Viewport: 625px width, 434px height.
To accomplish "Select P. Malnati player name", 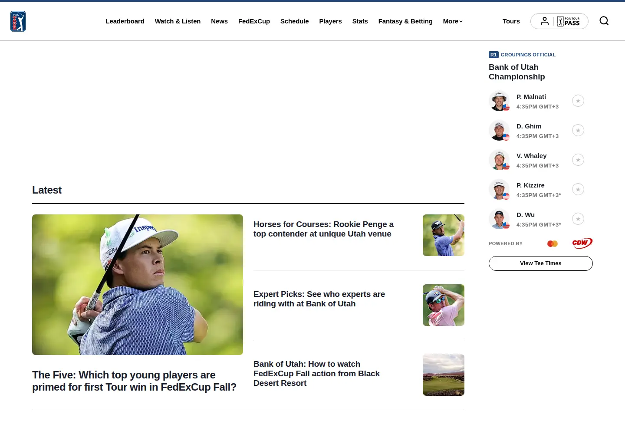I will point(531,97).
